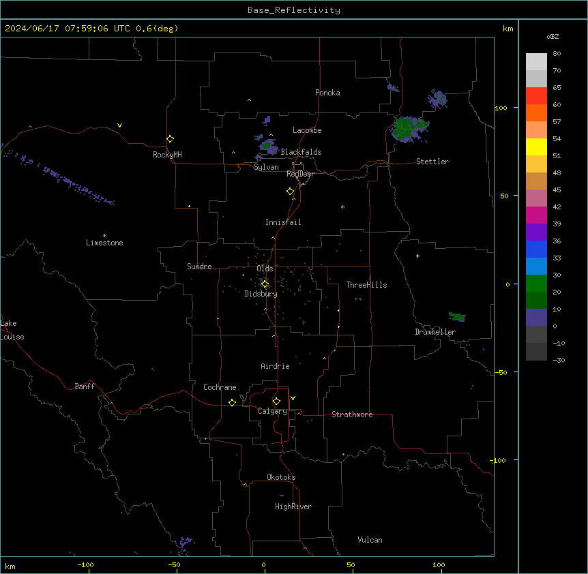The width and height of the screenshot is (588, 574).
Task: Choose the bright blue swatch between 36 and 33
Action: (536, 249)
